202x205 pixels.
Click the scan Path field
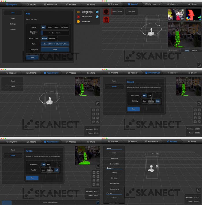click(x=55, y=44)
